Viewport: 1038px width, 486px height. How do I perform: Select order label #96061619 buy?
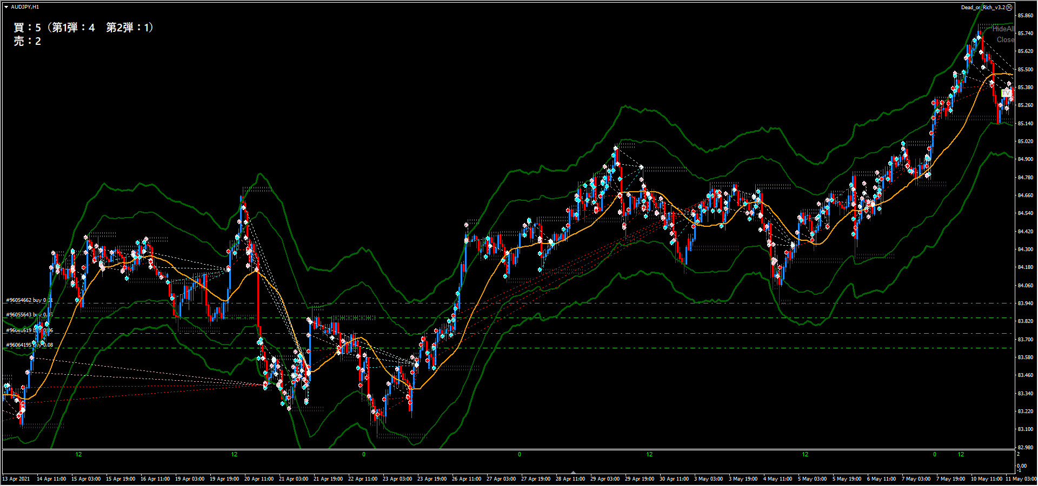(29, 330)
